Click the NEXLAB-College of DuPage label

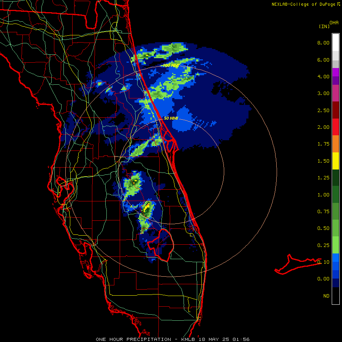(303, 4)
